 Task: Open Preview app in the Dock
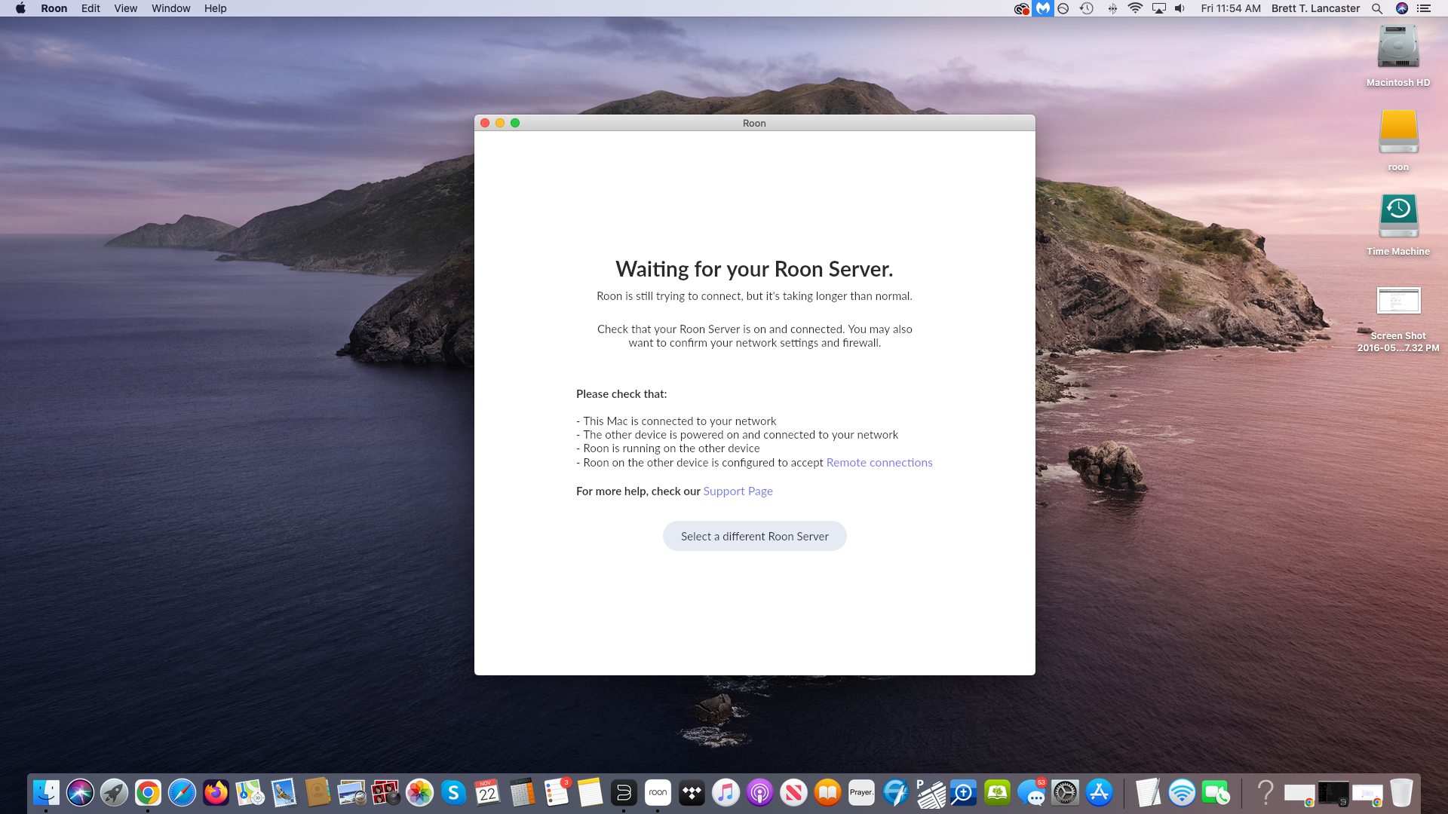click(351, 792)
